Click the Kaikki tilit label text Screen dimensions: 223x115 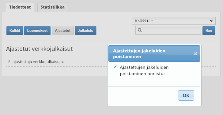[x=144, y=21]
